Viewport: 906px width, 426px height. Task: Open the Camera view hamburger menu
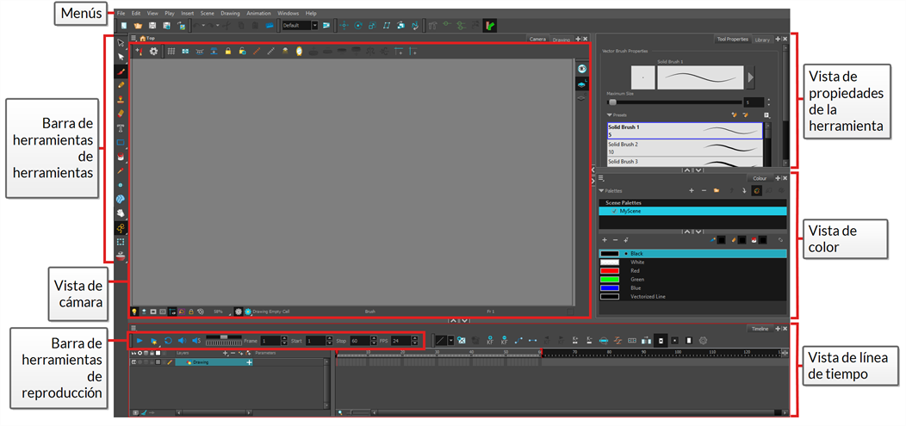coord(133,38)
